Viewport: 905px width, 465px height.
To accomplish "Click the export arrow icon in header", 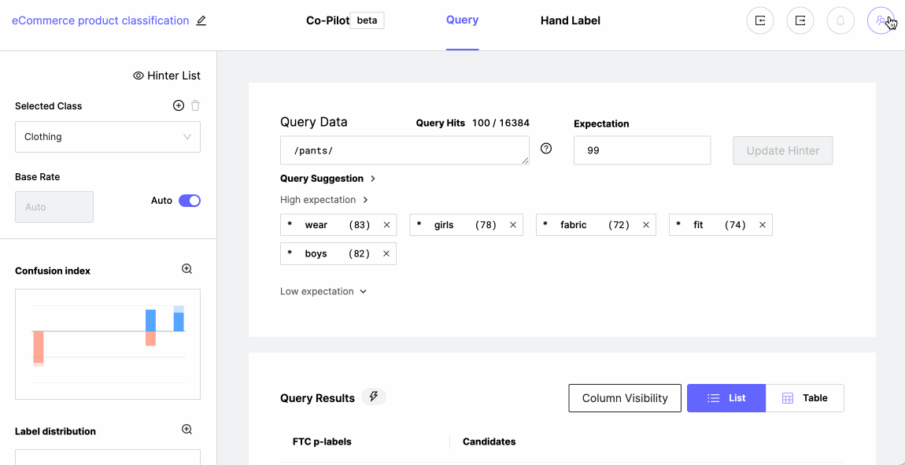I will tap(800, 20).
